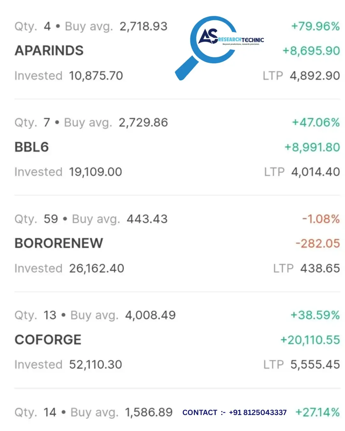Image resolution: width=345 pixels, height=431 pixels.
Task: Tap the +20,110.55 profit for COFORGE
Action: coord(310,340)
